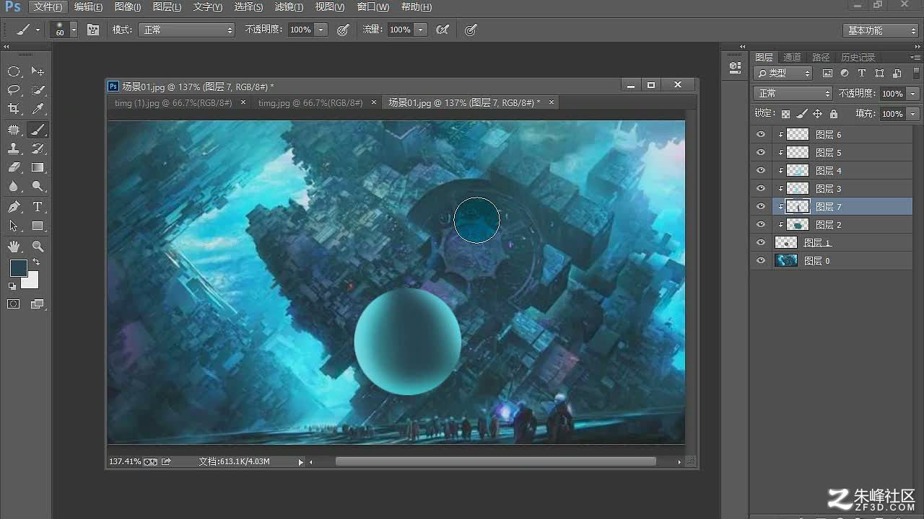The width and height of the screenshot is (924, 519).
Task: Select the Rectangle shape tool
Action: [x=38, y=226]
